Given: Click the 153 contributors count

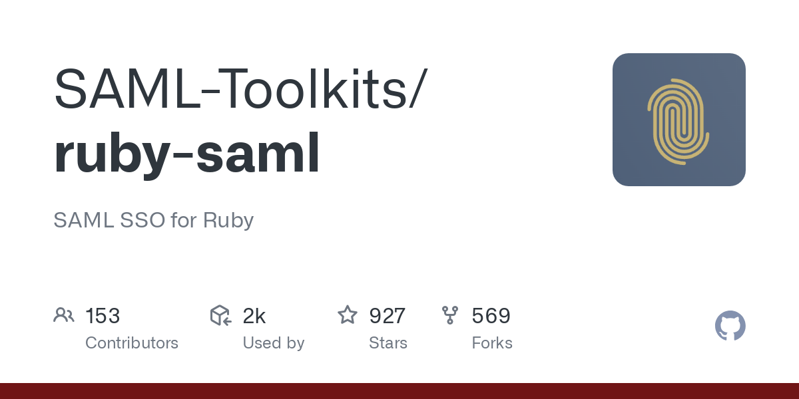Looking at the screenshot, I should (103, 316).
